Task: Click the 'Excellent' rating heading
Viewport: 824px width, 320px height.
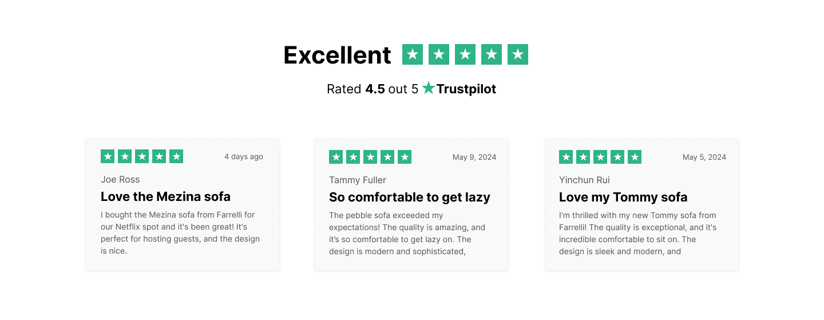Action: click(x=337, y=55)
